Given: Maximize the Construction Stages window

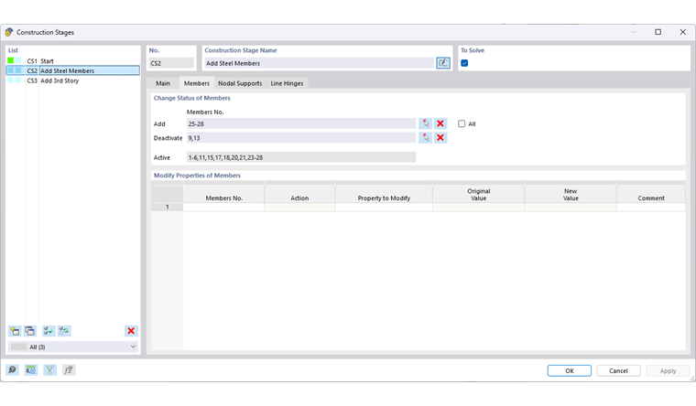Looking at the screenshot, I should [658, 32].
